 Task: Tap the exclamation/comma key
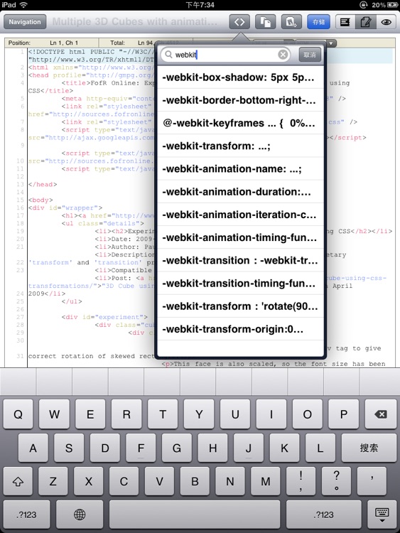tap(301, 481)
